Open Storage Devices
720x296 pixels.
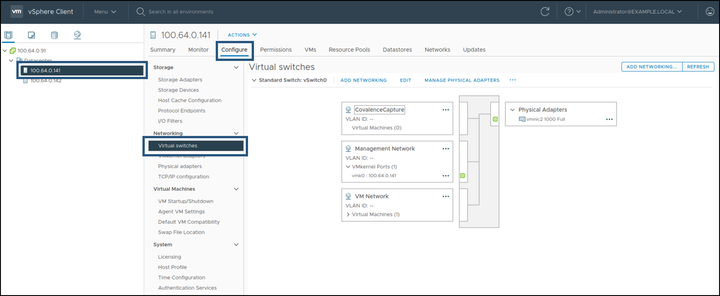click(178, 90)
